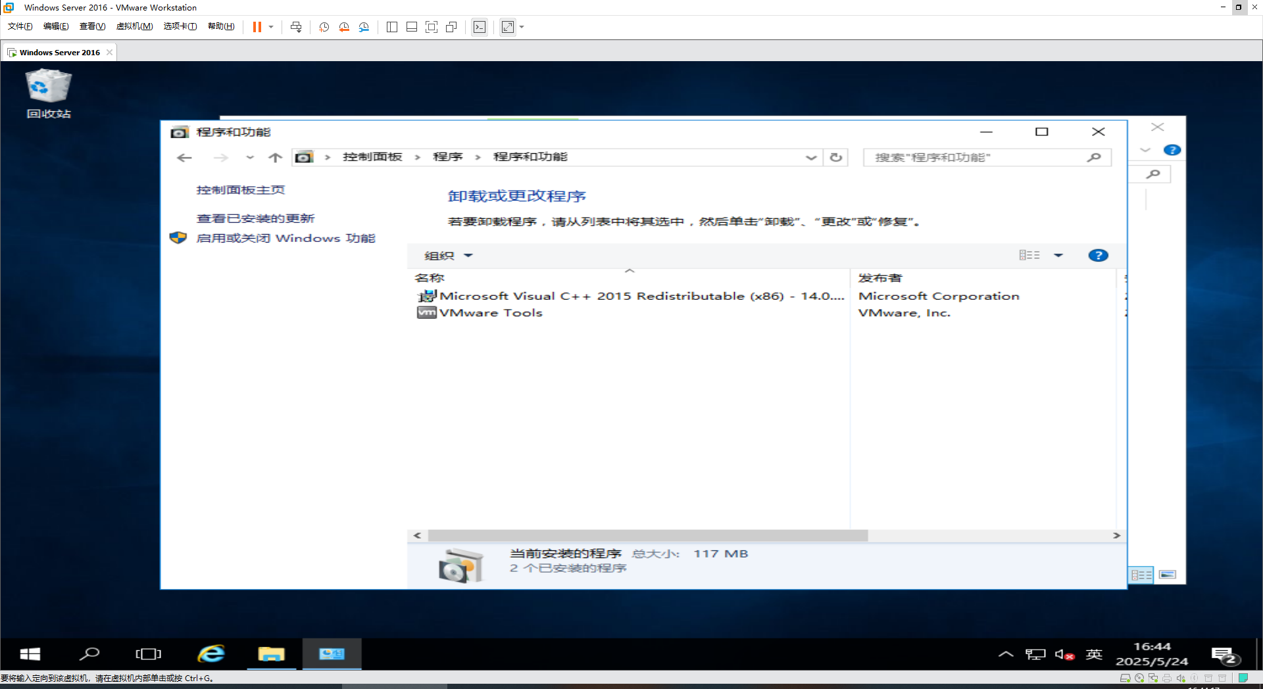Toggle the VMware library sidebar icon

point(392,27)
